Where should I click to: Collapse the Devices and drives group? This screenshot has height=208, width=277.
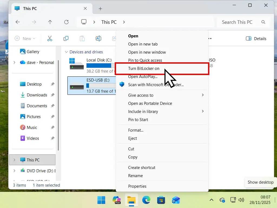66,52
